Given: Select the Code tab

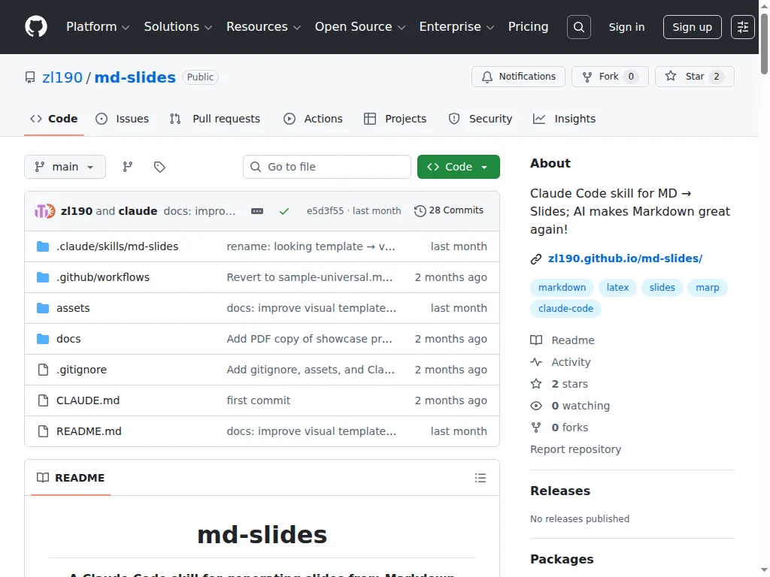Looking at the screenshot, I should point(54,119).
